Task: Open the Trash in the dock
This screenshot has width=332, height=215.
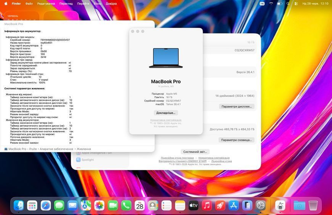Action: coord(313,205)
